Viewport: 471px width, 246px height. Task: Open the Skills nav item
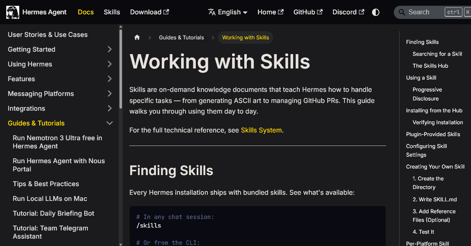coord(112,12)
